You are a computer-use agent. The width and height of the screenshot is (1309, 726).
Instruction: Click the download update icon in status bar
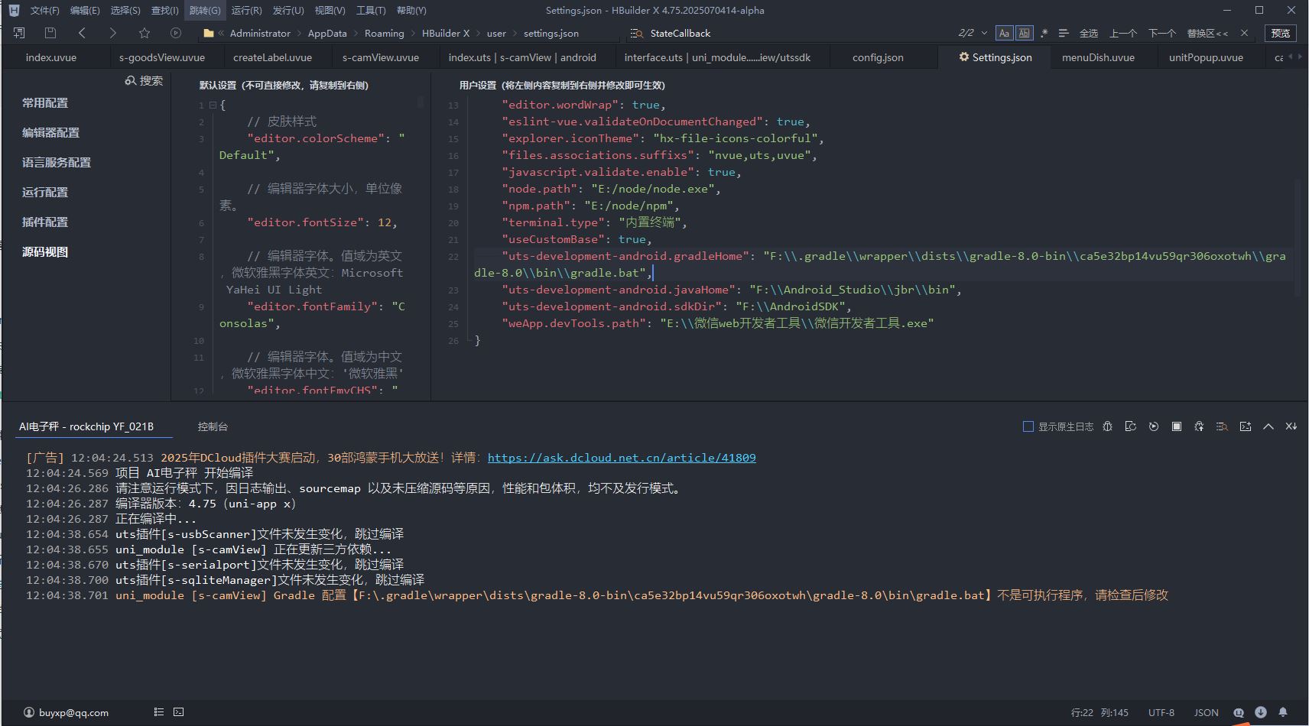[1261, 712]
